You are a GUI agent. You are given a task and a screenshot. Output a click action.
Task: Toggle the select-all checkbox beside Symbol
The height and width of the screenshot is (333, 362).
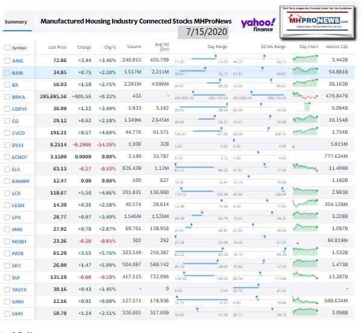[x=7, y=47]
